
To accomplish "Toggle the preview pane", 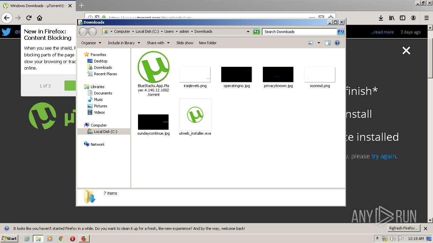I will pyautogui.click(x=327, y=43).
